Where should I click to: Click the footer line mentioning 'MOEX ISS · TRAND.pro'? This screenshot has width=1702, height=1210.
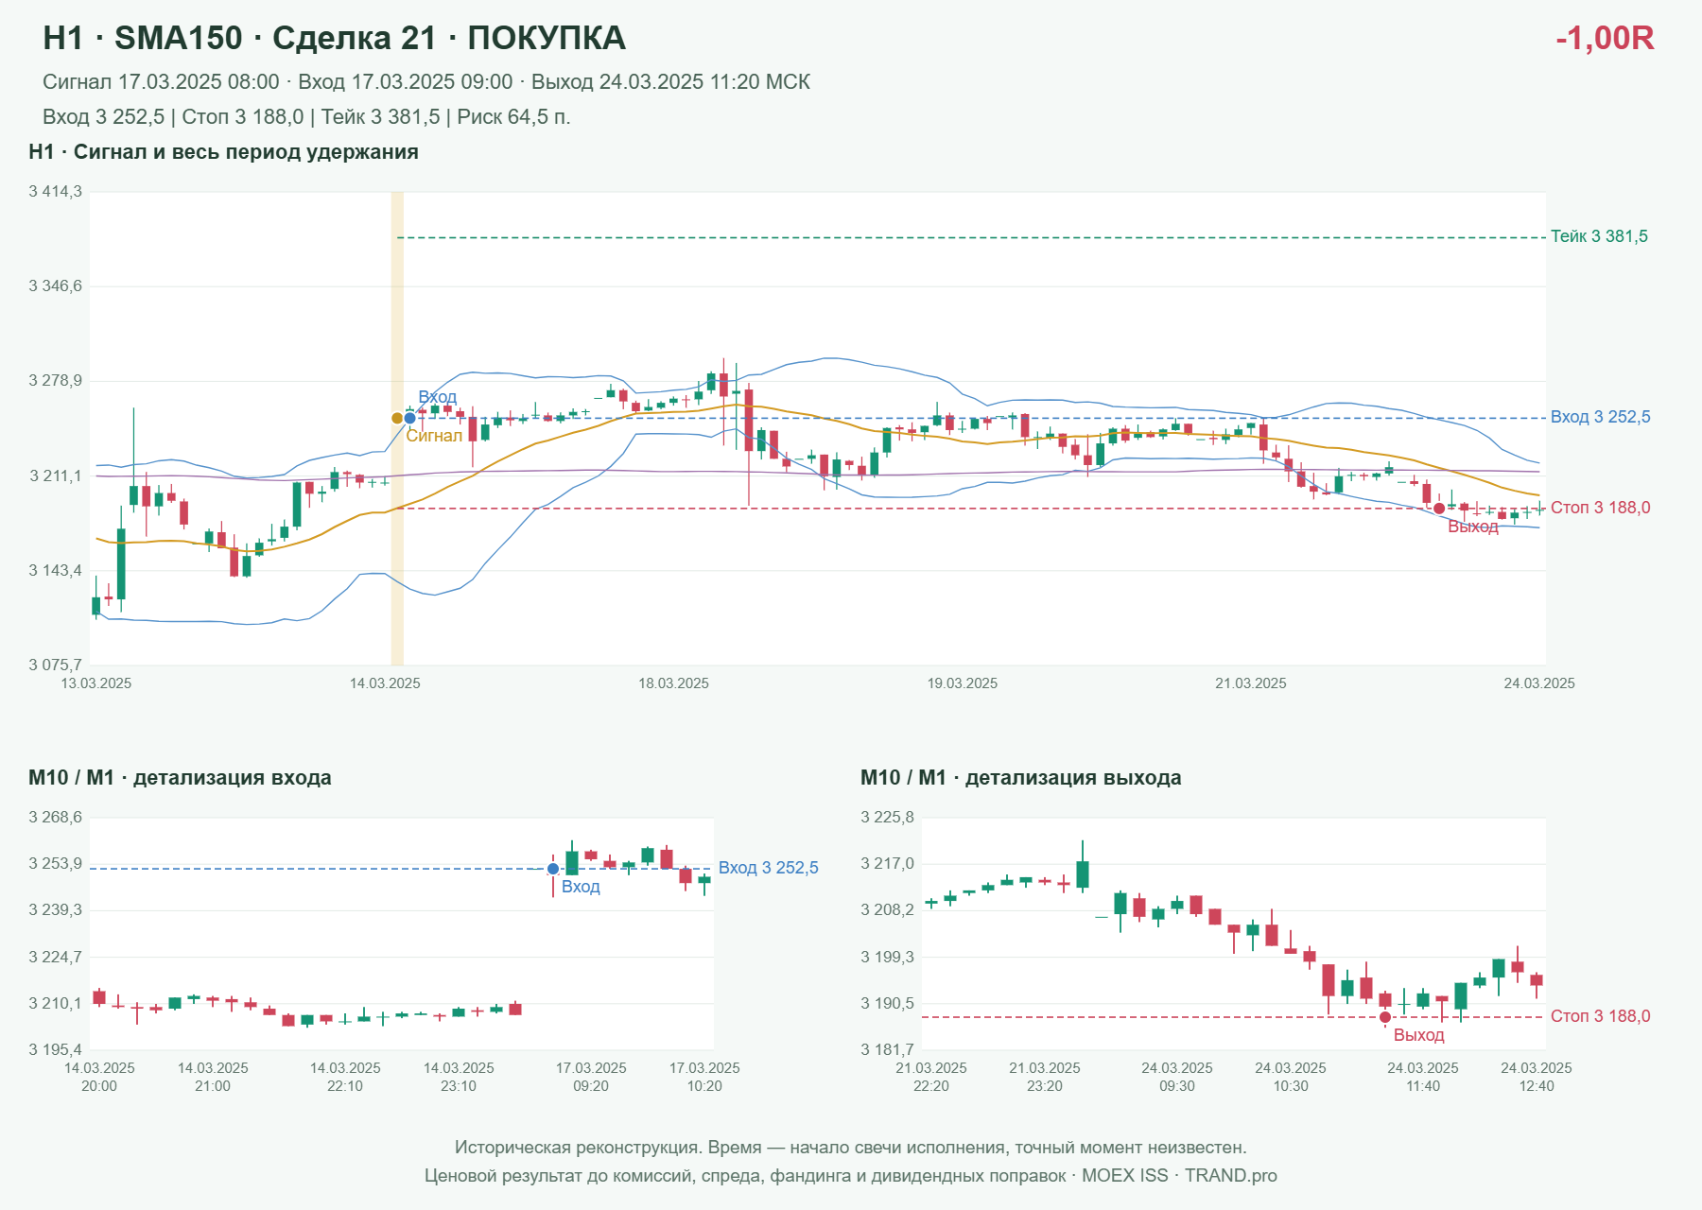click(851, 1176)
